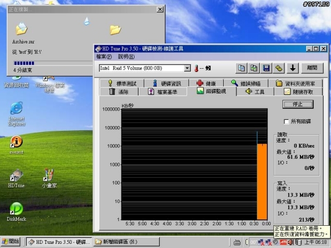Viewport: 331px width, 248px height.
Task: Open the 檔案(F) menu
Action: [x=104, y=57]
